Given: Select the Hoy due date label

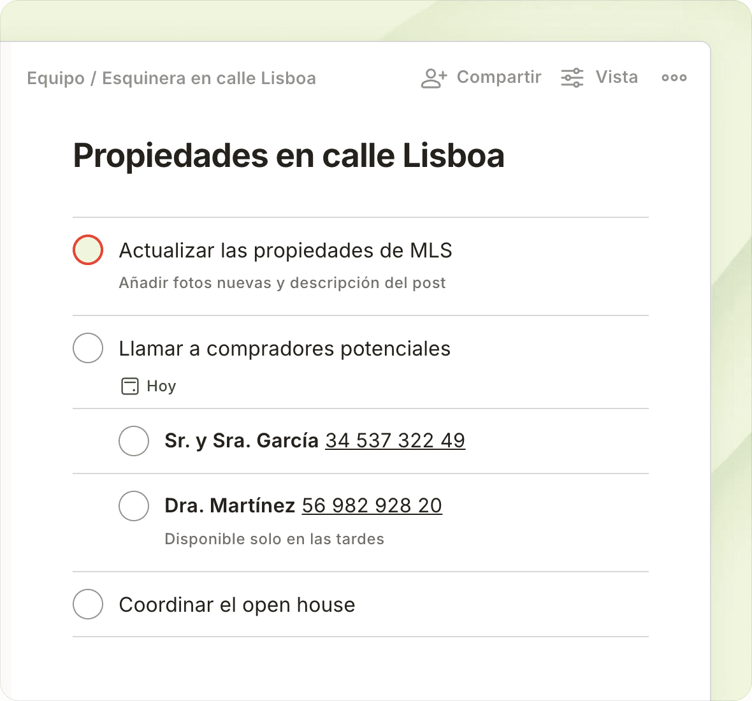Looking at the screenshot, I should [x=161, y=386].
